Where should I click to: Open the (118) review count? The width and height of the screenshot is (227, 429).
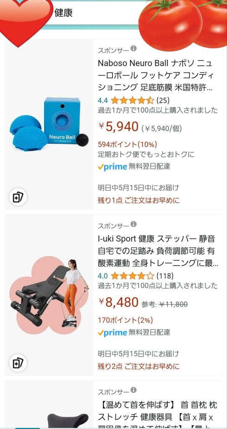click(x=165, y=276)
